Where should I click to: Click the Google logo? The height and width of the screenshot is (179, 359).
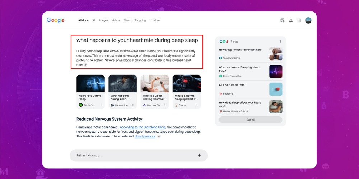pos(55,20)
